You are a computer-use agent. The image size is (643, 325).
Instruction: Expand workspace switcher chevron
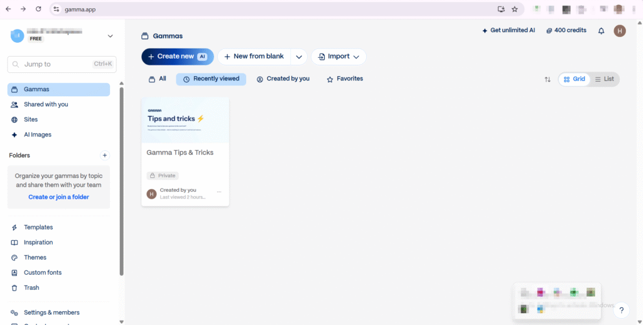(x=111, y=36)
